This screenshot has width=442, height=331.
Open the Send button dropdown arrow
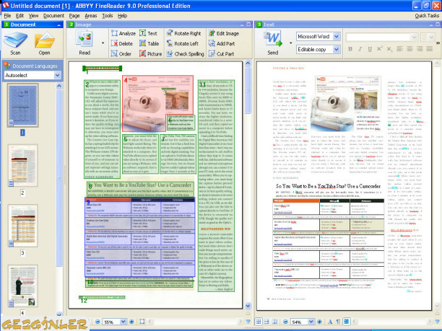[x=290, y=43]
